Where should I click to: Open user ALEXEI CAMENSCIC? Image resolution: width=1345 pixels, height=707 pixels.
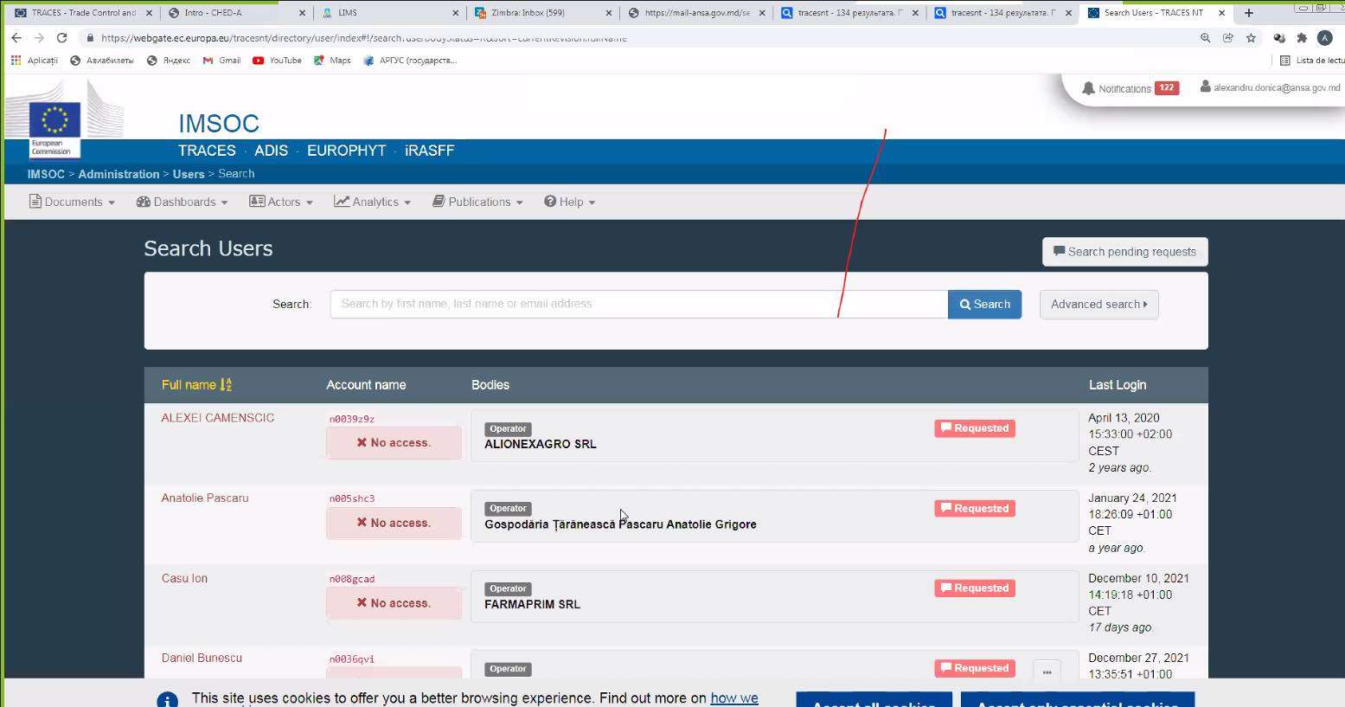[x=217, y=418]
